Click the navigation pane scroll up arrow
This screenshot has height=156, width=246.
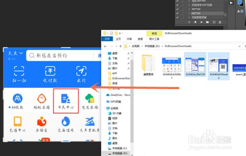coord(132,53)
